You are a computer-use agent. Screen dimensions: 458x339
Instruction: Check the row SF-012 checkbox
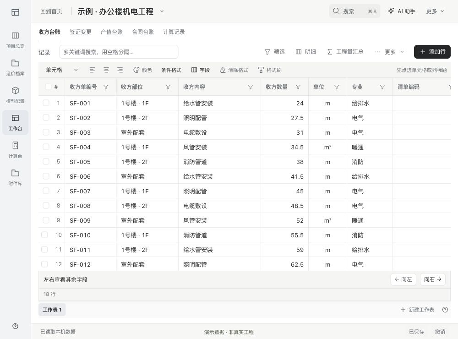point(44,264)
